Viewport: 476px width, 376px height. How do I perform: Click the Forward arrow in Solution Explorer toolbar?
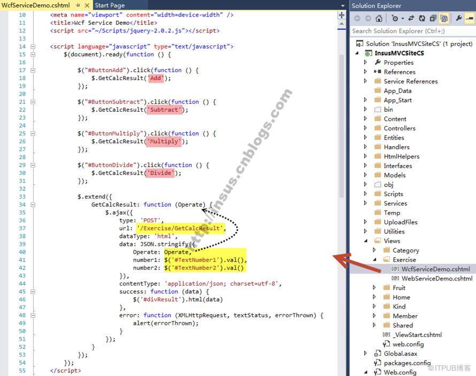click(x=368, y=19)
